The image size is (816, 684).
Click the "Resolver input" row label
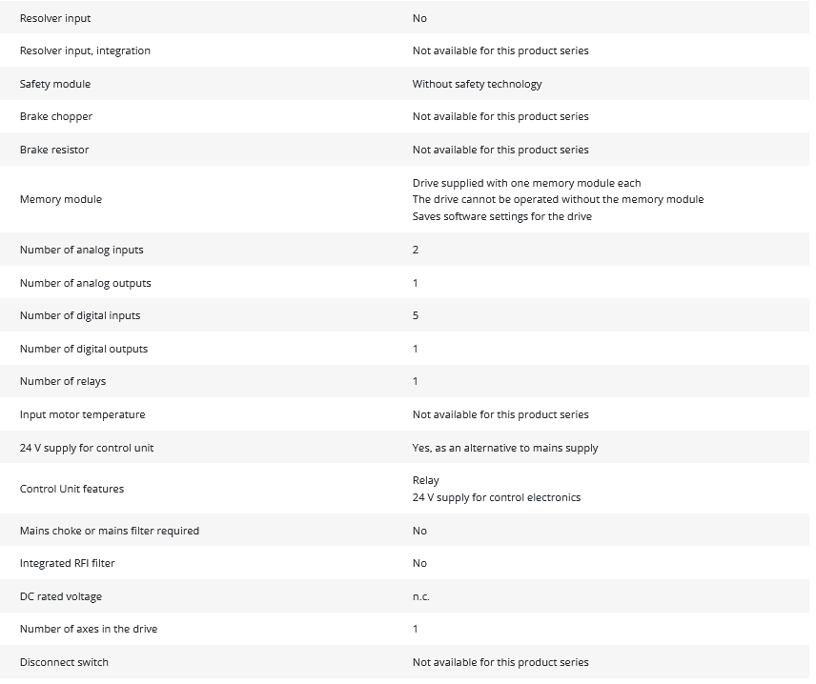pyautogui.click(x=55, y=18)
